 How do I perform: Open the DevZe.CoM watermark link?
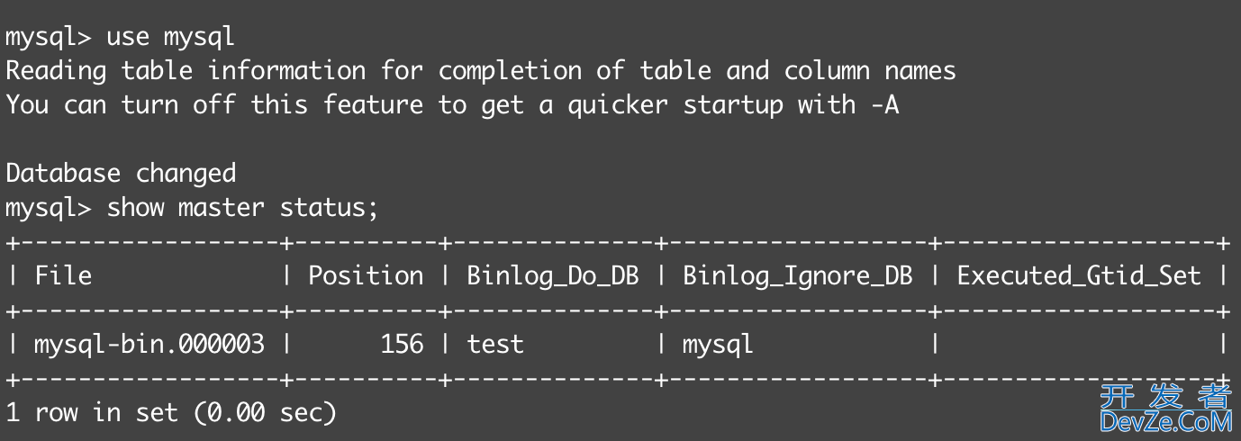[1165, 420]
